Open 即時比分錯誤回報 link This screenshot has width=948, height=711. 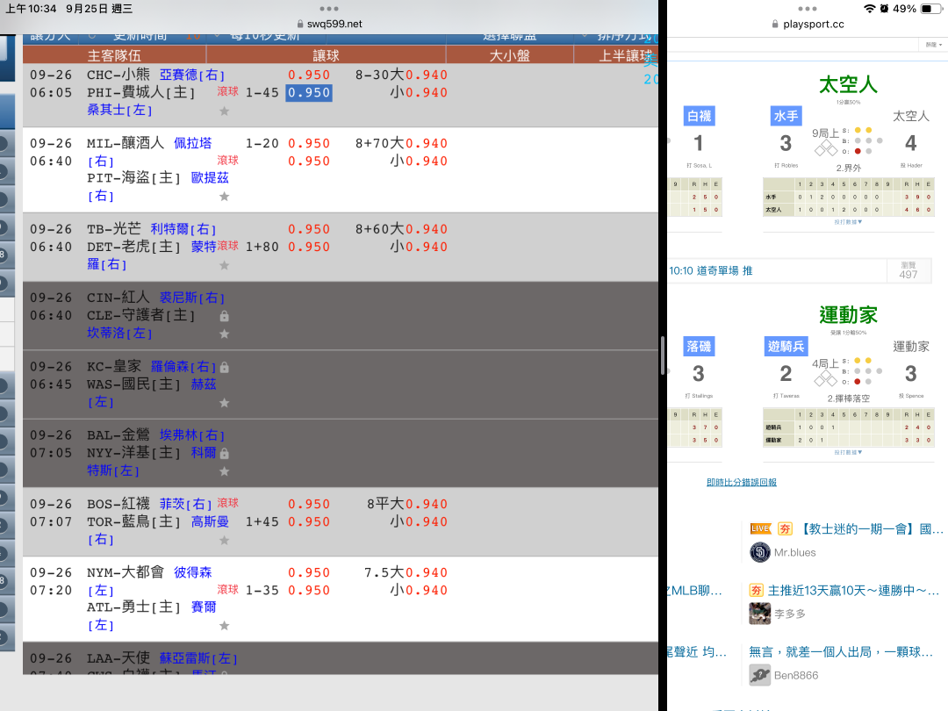point(741,483)
